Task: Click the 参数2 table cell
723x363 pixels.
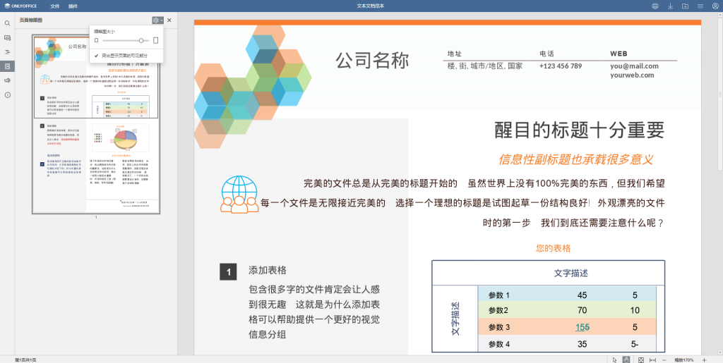Action: coord(498,311)
